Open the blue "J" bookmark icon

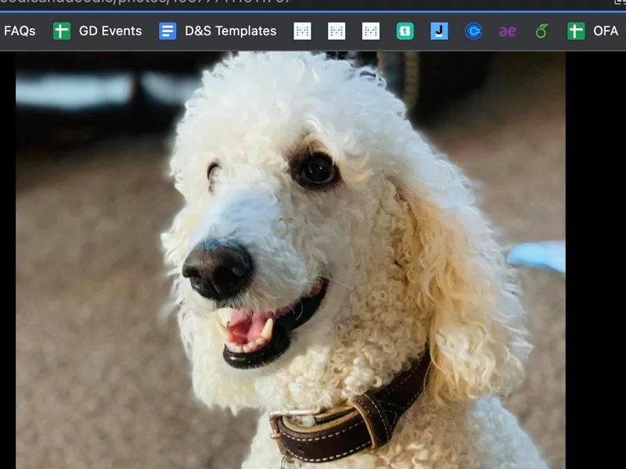[x=437, y=31]
